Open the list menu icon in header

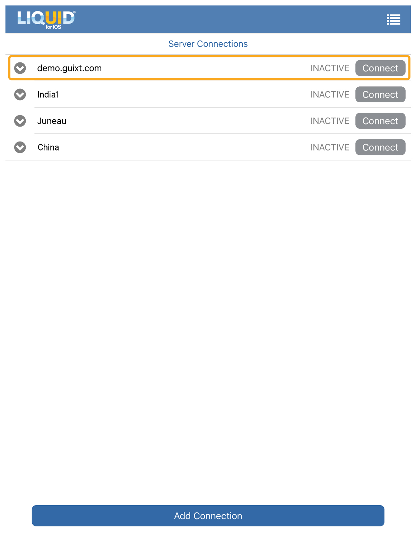click(x=393, y=19)
